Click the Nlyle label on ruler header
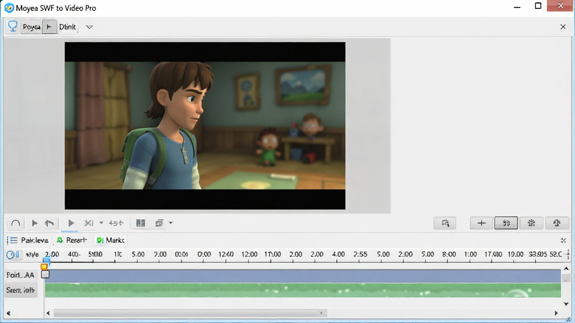The height and width of the screenshot is (323, 575). [x=32, y=254]
